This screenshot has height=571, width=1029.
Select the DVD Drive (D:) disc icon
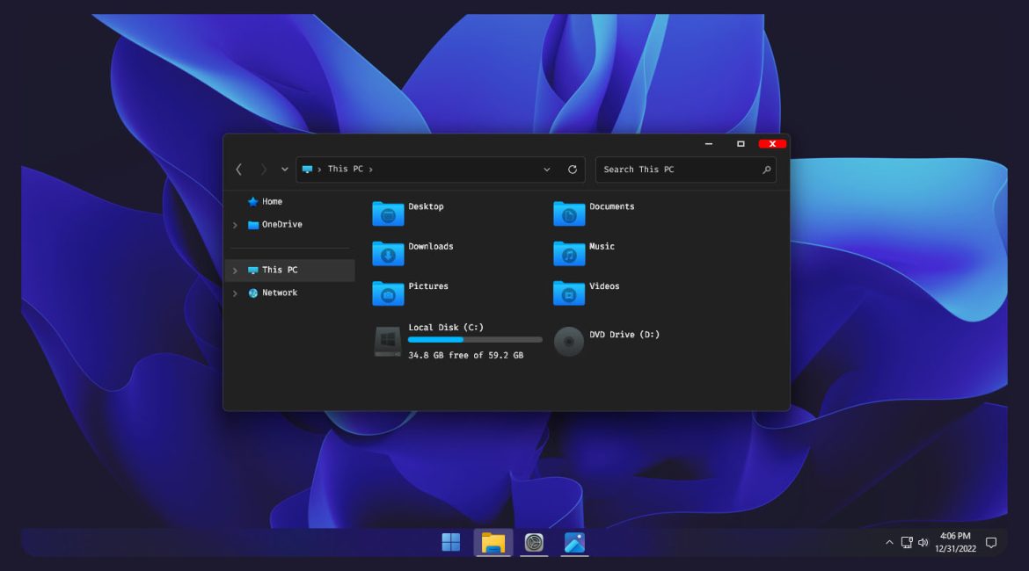[569, 342]
